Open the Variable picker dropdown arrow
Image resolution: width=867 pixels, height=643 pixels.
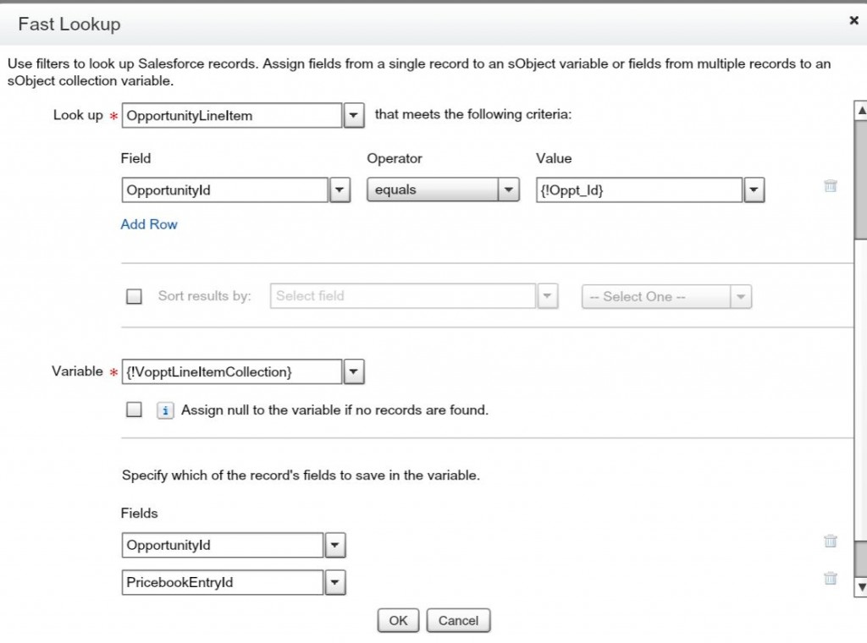[354, 371]
